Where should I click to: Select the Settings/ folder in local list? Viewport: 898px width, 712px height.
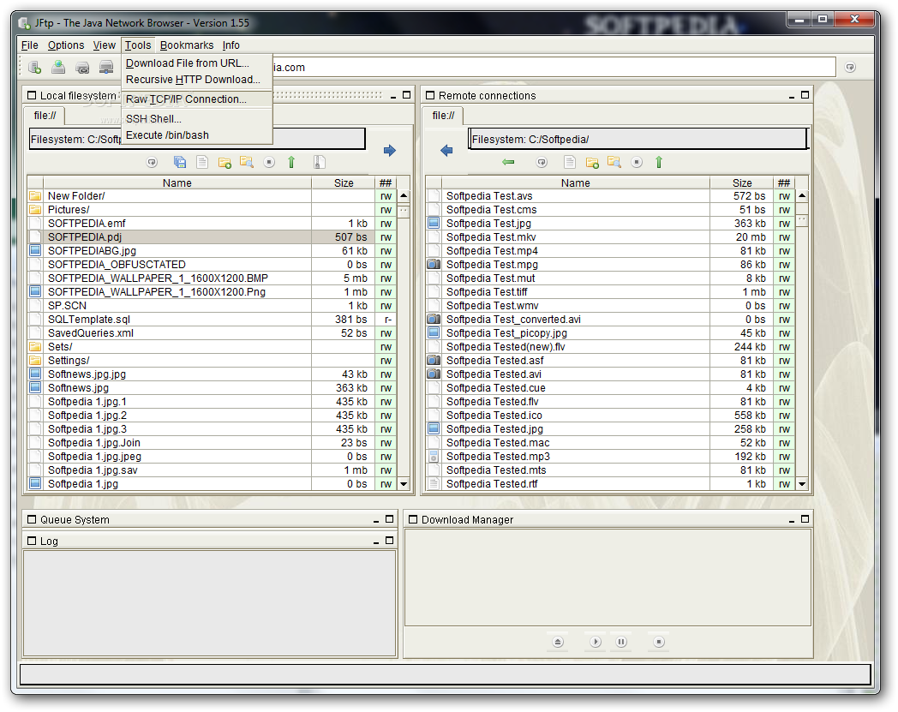tap(211, 361)
